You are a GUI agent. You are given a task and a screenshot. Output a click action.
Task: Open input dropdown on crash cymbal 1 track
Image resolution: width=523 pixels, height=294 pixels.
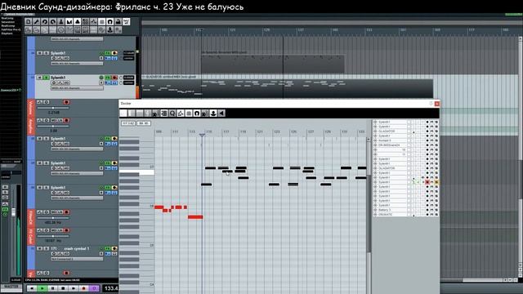[78, 259]
